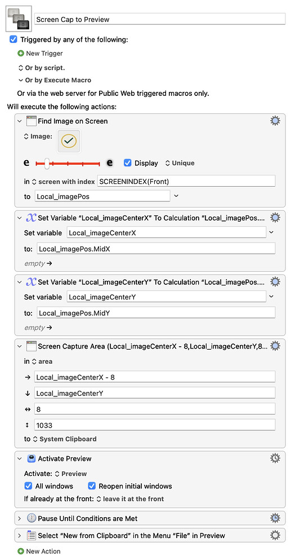291x560 pixels.
Task: Uncheck Triggered by any of the following
Action: pyautogui.click(x=13, y=39)
